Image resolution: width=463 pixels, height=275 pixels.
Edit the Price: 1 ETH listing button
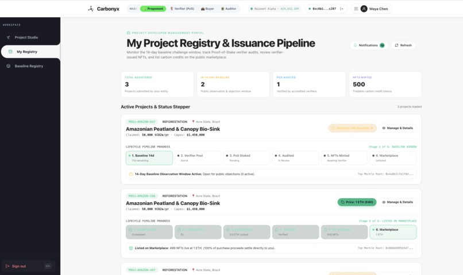click(x=357, y=202)
